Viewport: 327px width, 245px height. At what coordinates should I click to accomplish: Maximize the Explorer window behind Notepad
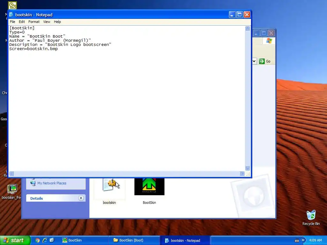[264, 33]
